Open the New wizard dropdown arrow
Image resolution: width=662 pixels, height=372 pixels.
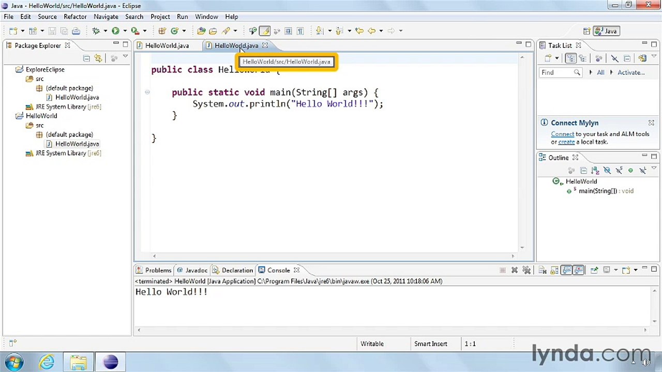pos(22,31)
